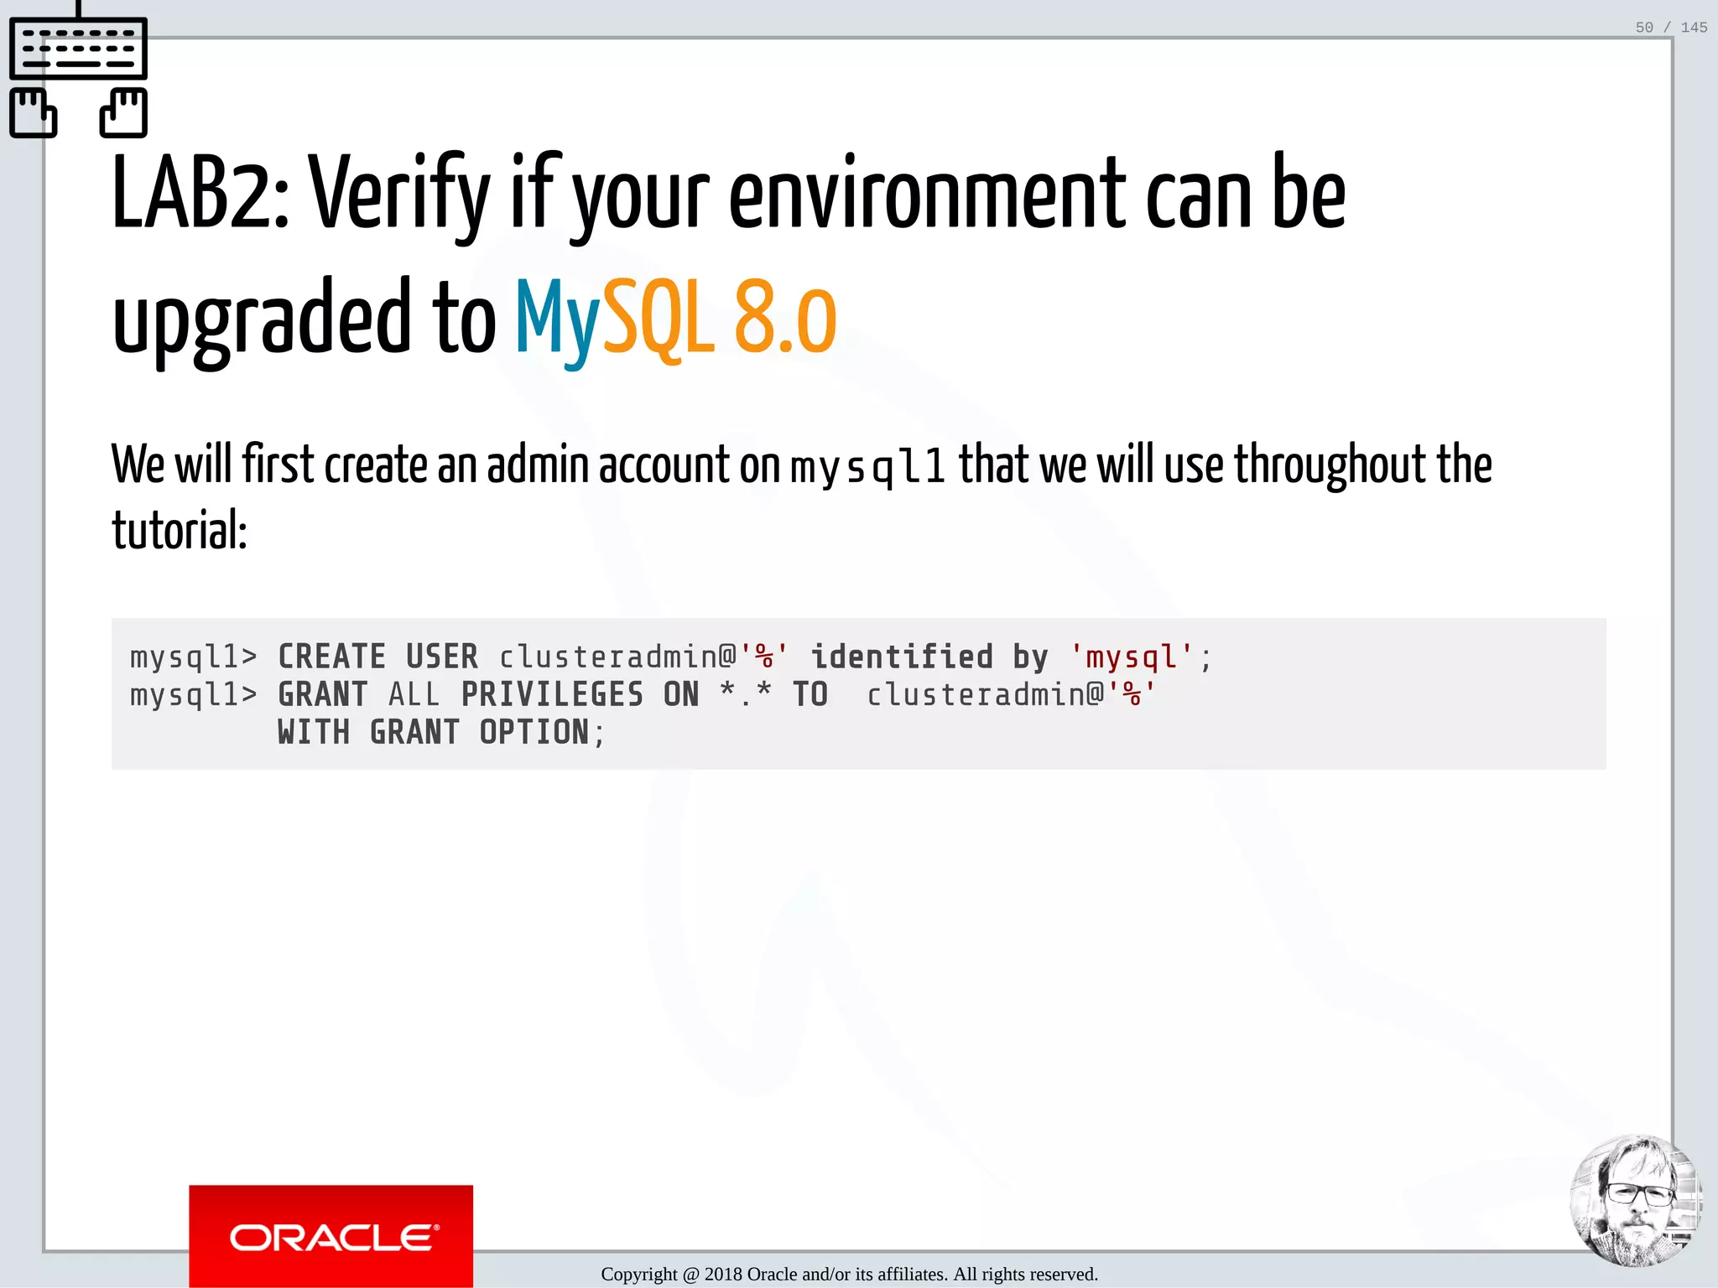Click the Oracle logo

(x=331, y=1236)
